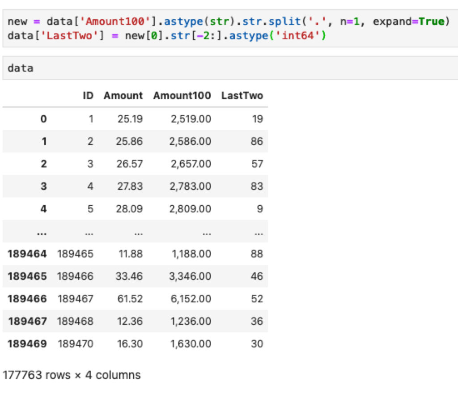Click the Amount value 12.36
This screenshot has height=394, width=458.
130,321
